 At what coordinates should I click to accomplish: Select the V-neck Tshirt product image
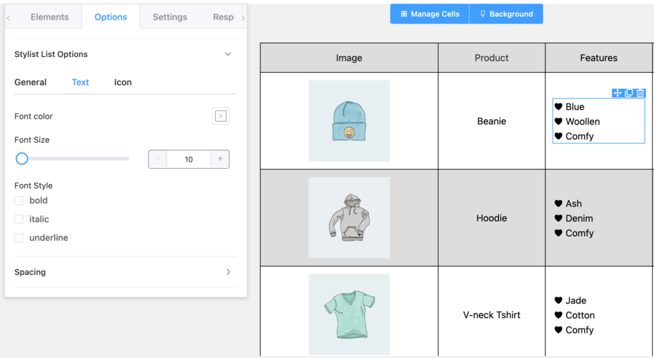(349, 315)
